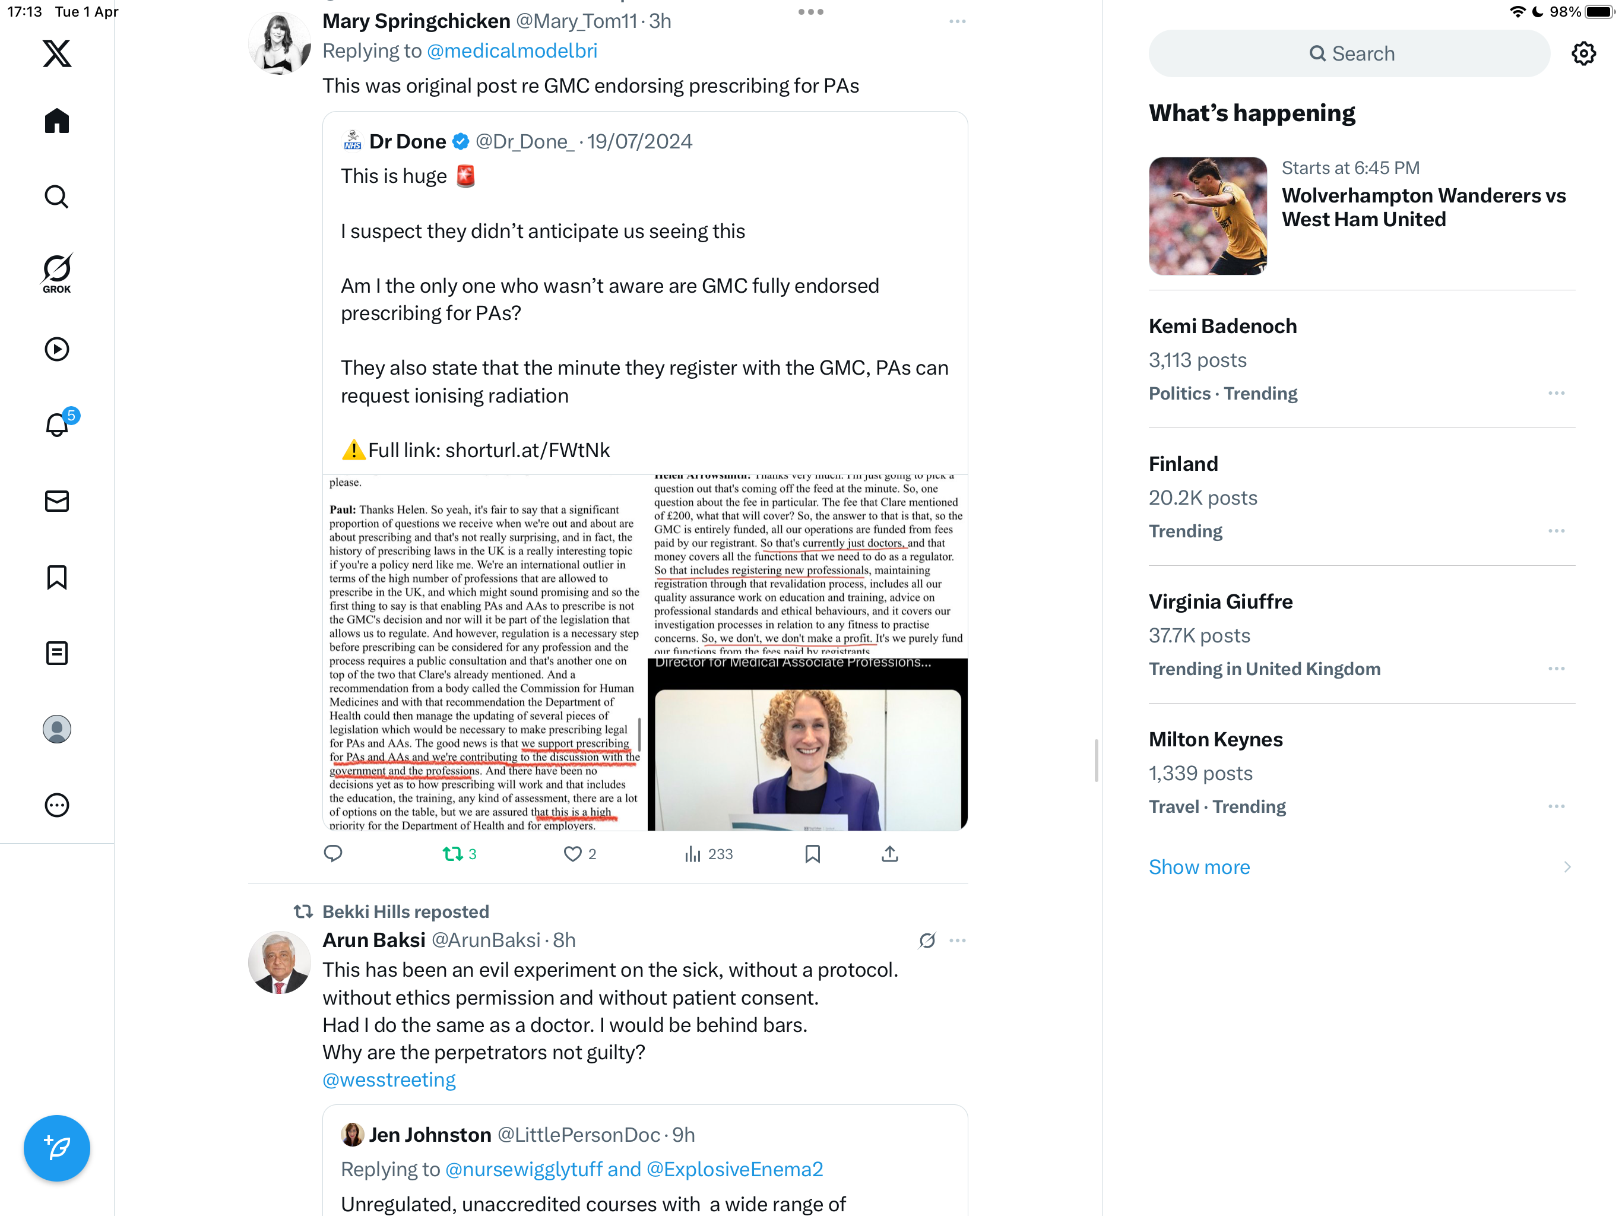The image size is (1622, 1216).
Task: Open more options for Kemi Badenoch trend
Action: point(1556,393)
